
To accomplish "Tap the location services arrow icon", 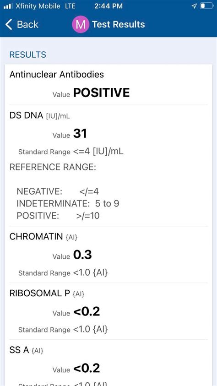I will point(194,6).
